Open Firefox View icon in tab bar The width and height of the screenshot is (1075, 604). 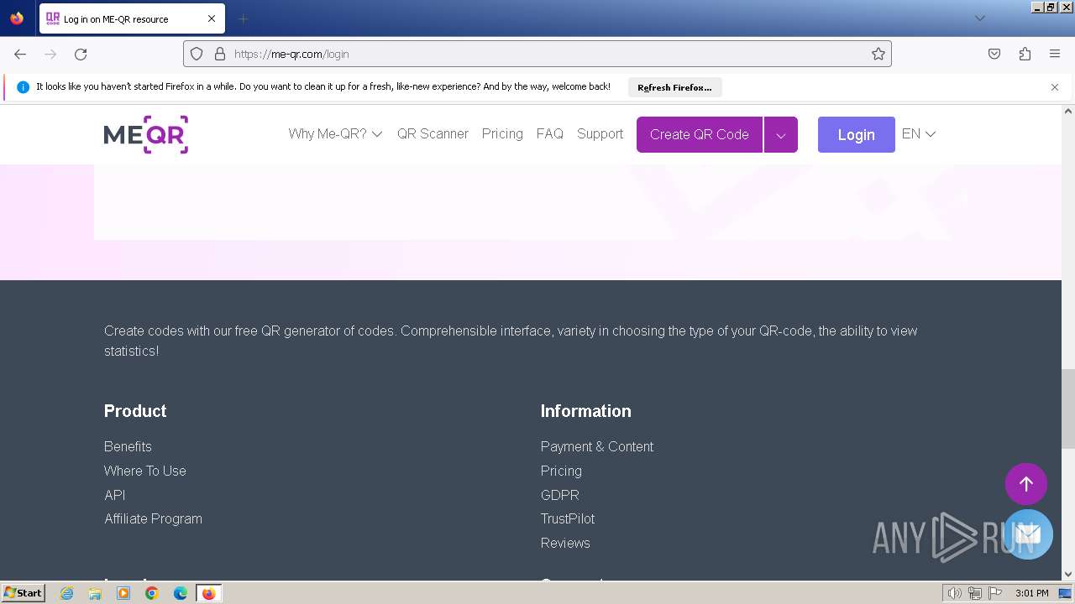17,18
